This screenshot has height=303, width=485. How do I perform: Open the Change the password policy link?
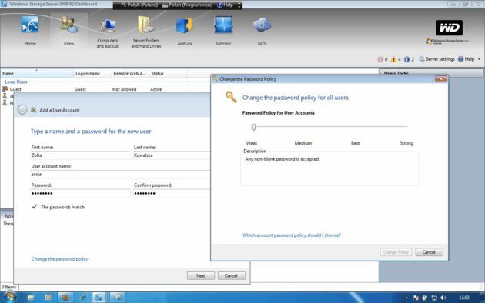point(60,259)
